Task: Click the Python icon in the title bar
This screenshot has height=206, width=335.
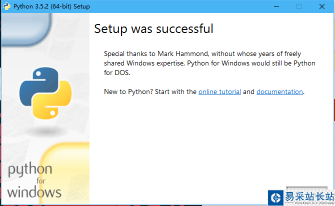Action: click(x=6, y=6)
